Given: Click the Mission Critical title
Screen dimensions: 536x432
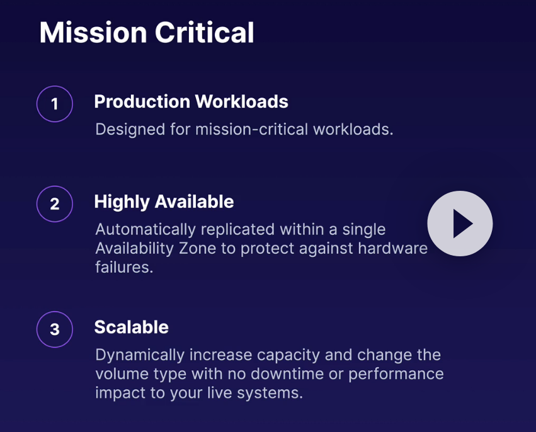Looking at the screenshot, I should [x=147, y=33].
